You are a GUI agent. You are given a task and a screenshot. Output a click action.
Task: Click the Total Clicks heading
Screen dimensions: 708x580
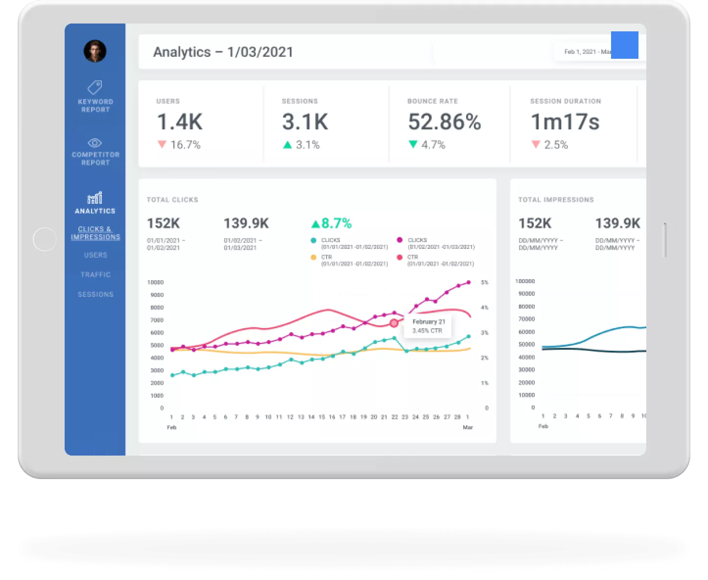[172, 200]
